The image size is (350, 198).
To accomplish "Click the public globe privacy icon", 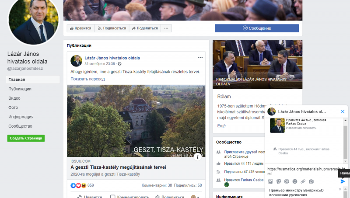I will pyautogui.click(x=119, y=64).
